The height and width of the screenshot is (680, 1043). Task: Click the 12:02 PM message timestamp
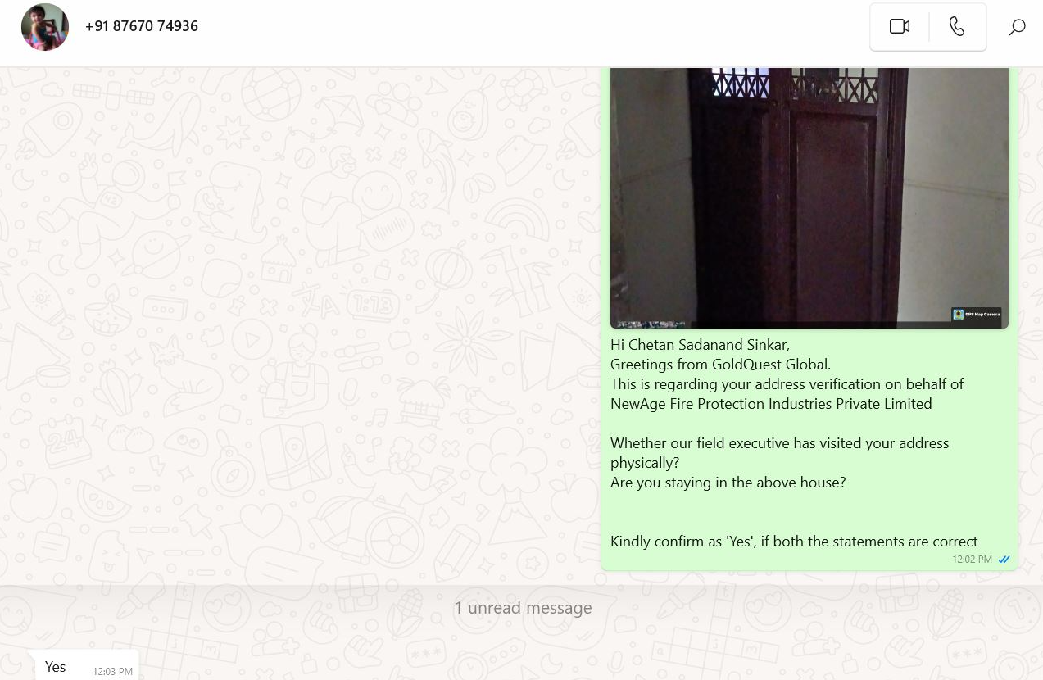pos(972,560)
